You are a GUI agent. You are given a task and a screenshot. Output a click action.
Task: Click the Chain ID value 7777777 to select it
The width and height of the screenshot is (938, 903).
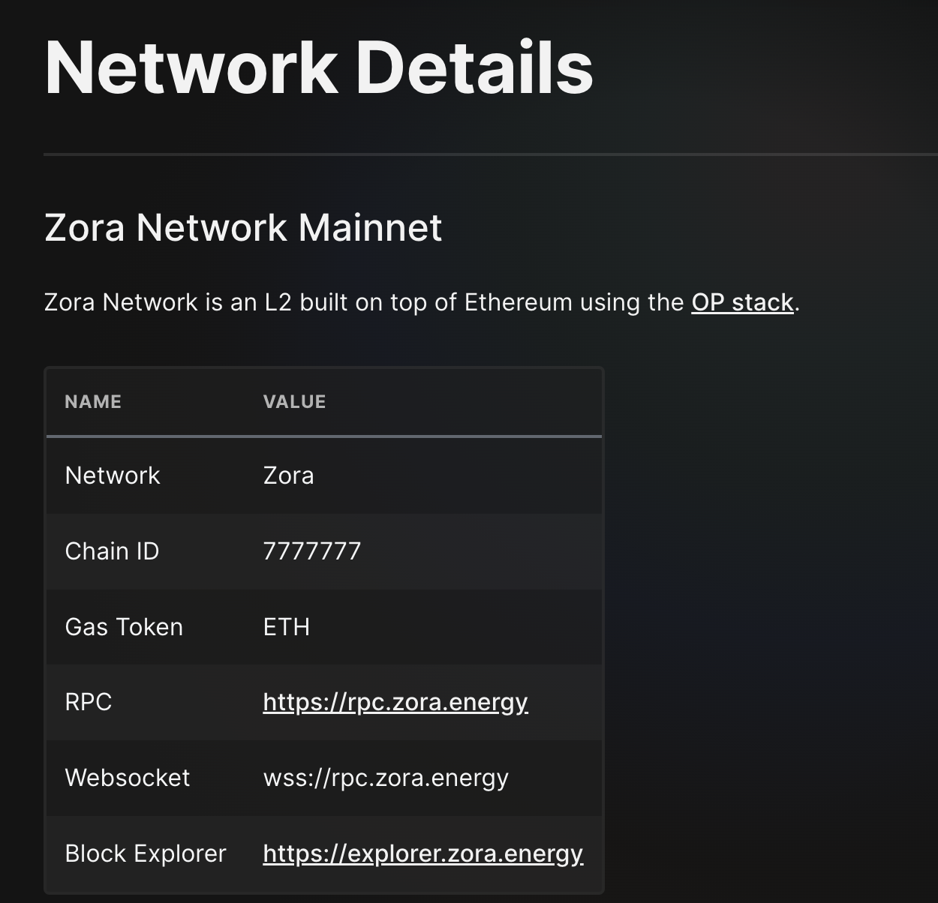311,551
